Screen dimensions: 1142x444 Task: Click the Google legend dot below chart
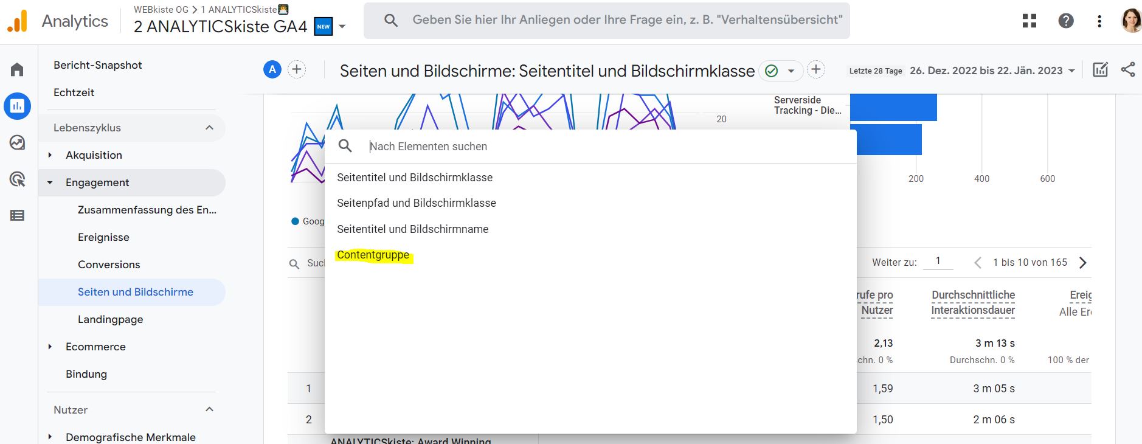pyautogui.click(x=296, y=221)
